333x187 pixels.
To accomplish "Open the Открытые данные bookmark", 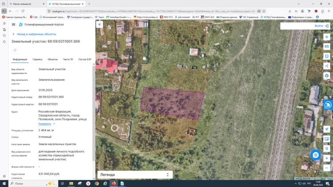I will [x=227, y=17].
